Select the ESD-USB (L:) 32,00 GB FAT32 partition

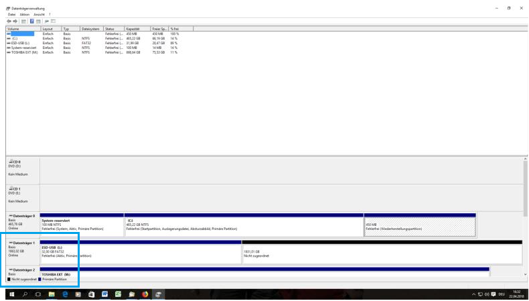pos(141,252)
